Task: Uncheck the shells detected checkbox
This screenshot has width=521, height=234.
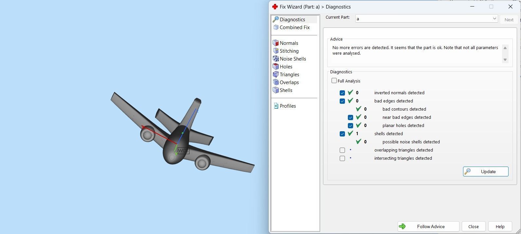Action: click(x=342, y=134)
